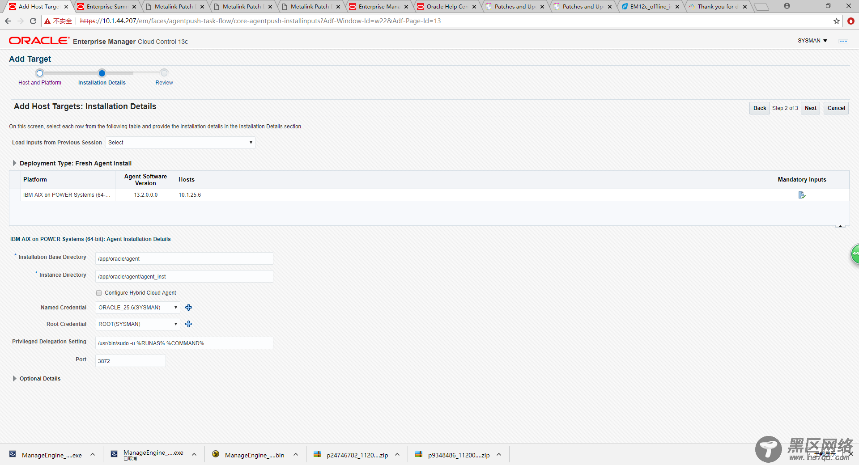Click the insecure connection warning icon
The height and width of the screenshot is (465, 859).
[x=47, y=21]
